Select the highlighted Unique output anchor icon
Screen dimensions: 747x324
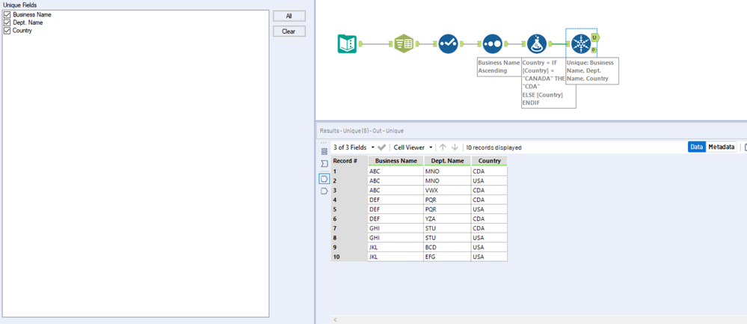(325, 179)
